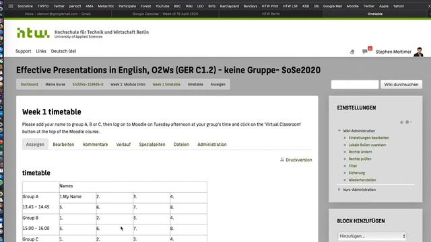Switch to the Inbox Gmail browser tab
Image resolution: width=431 pixels, height=242 pixels.
tap(57, 13)
